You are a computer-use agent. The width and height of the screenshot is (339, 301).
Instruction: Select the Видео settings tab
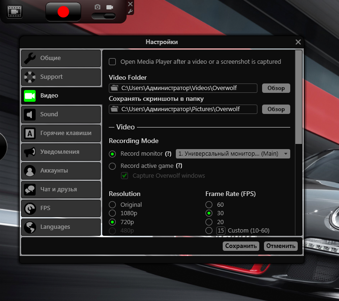[61, 96]
